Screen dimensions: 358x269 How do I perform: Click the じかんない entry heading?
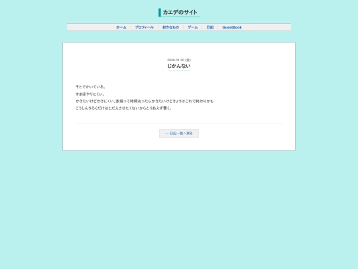pyautogui.click(x=179, y=66)
